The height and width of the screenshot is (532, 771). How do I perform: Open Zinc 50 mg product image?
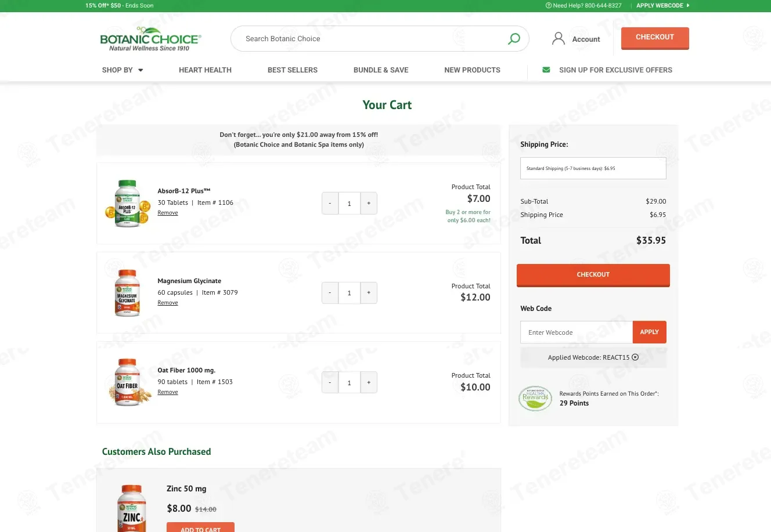click(x=132, y=509)
